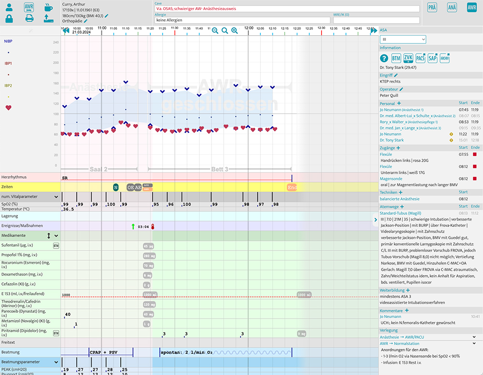Viewport: 483px width, 375px height.
Task: Click the Allergie input field
Action: pos(242,20)
